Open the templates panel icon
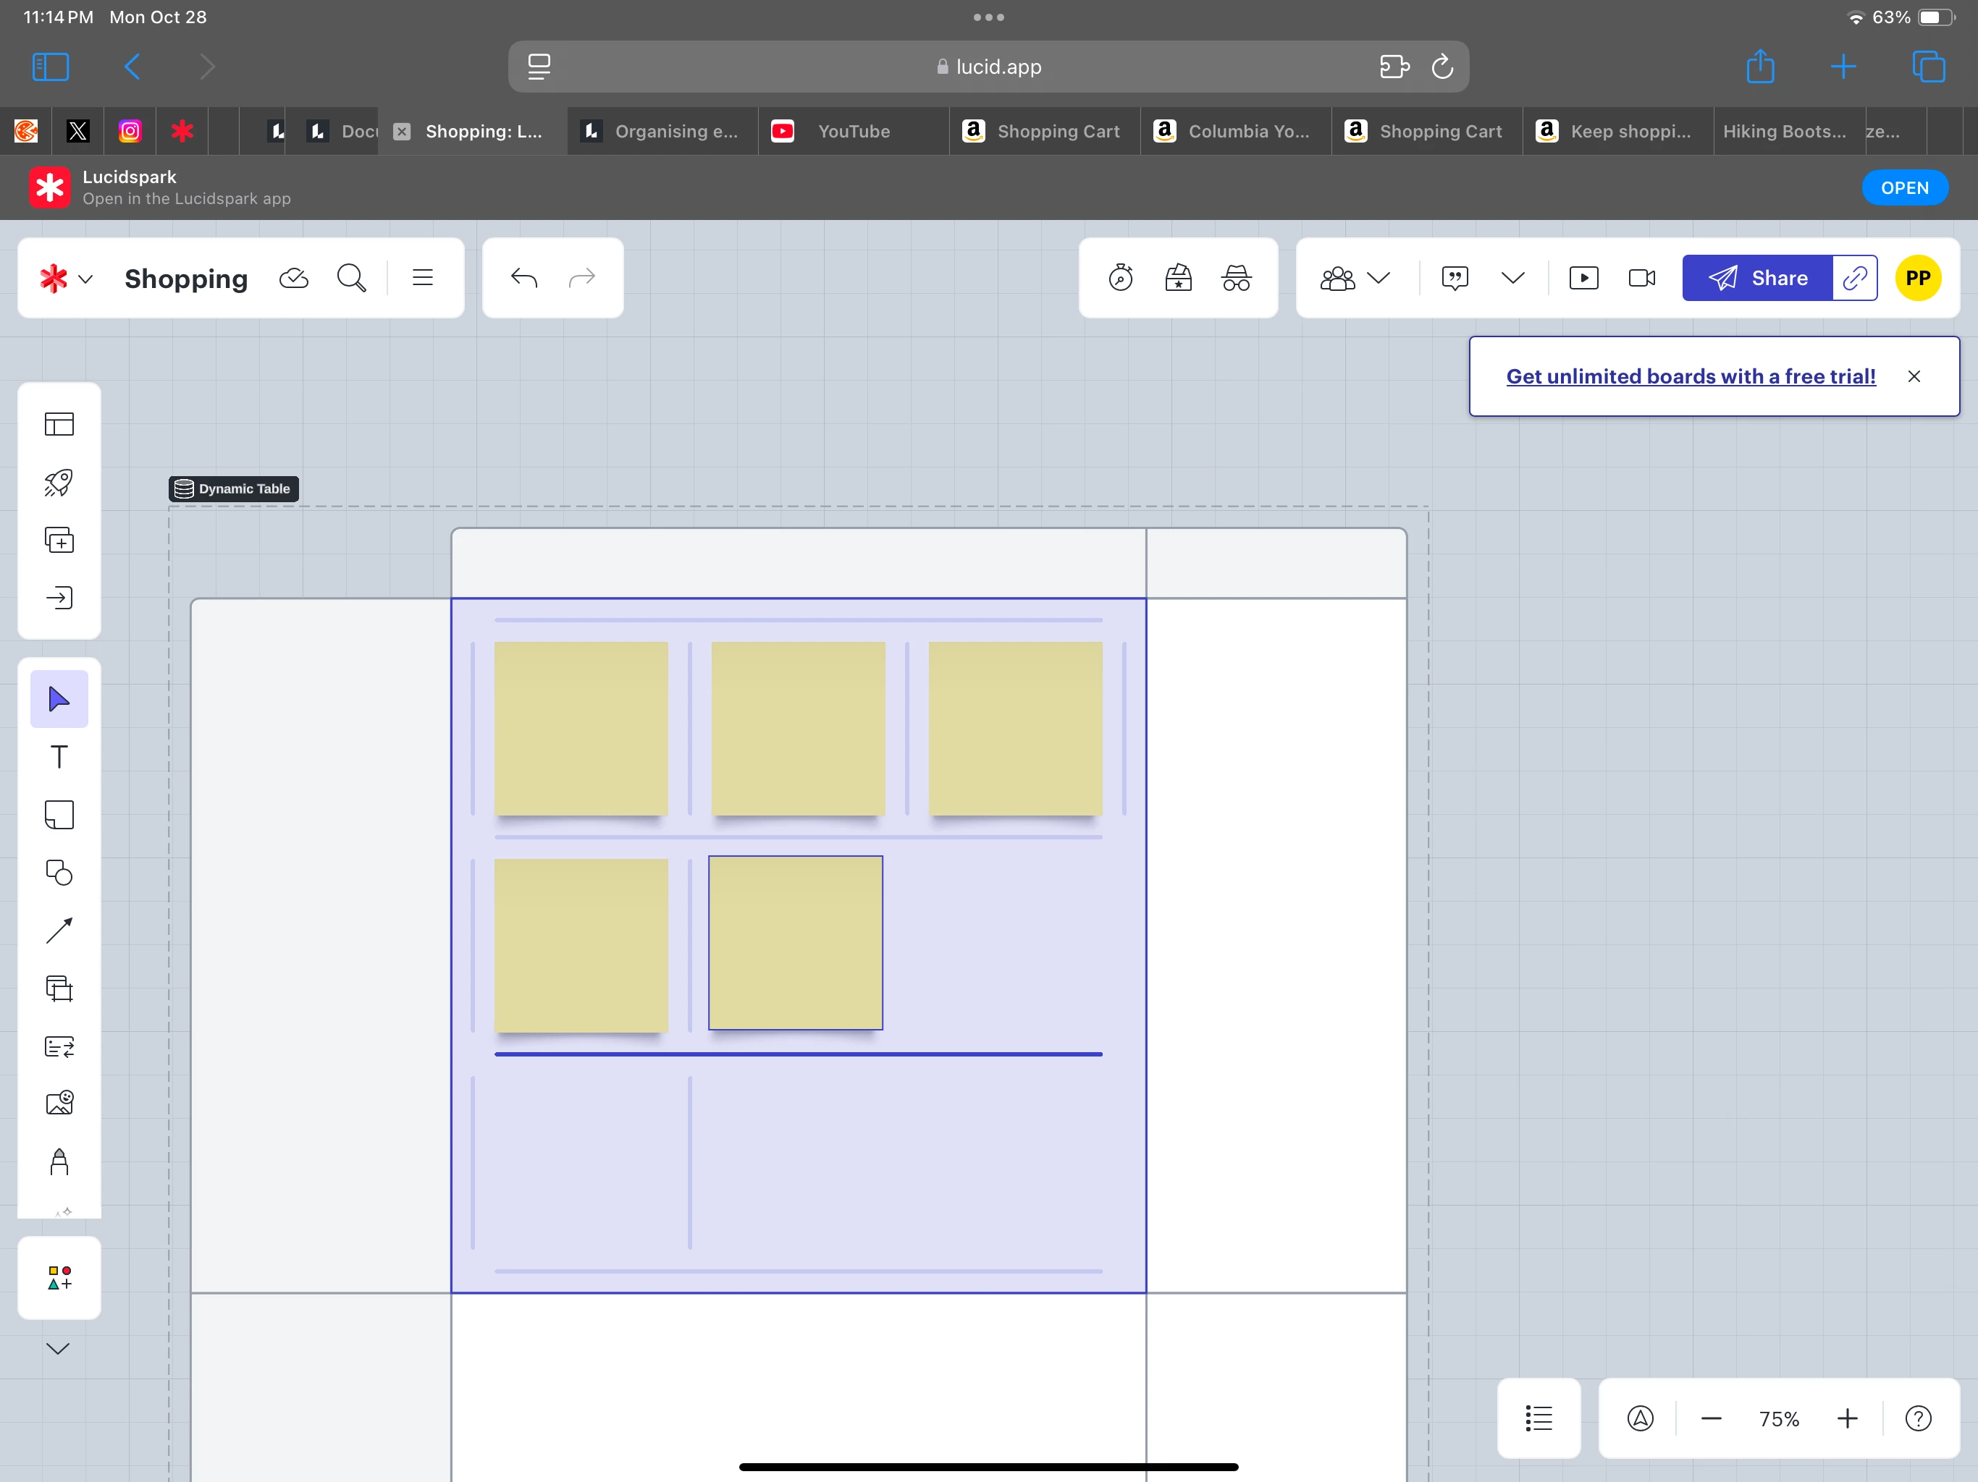The image size is (1978, 1482). pos(59,423)
